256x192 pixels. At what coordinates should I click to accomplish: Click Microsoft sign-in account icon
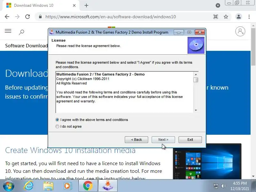click(x=240, y=31)
